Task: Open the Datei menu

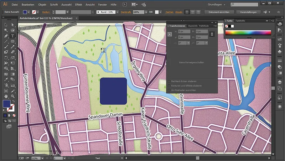Action: click(15, 5)
